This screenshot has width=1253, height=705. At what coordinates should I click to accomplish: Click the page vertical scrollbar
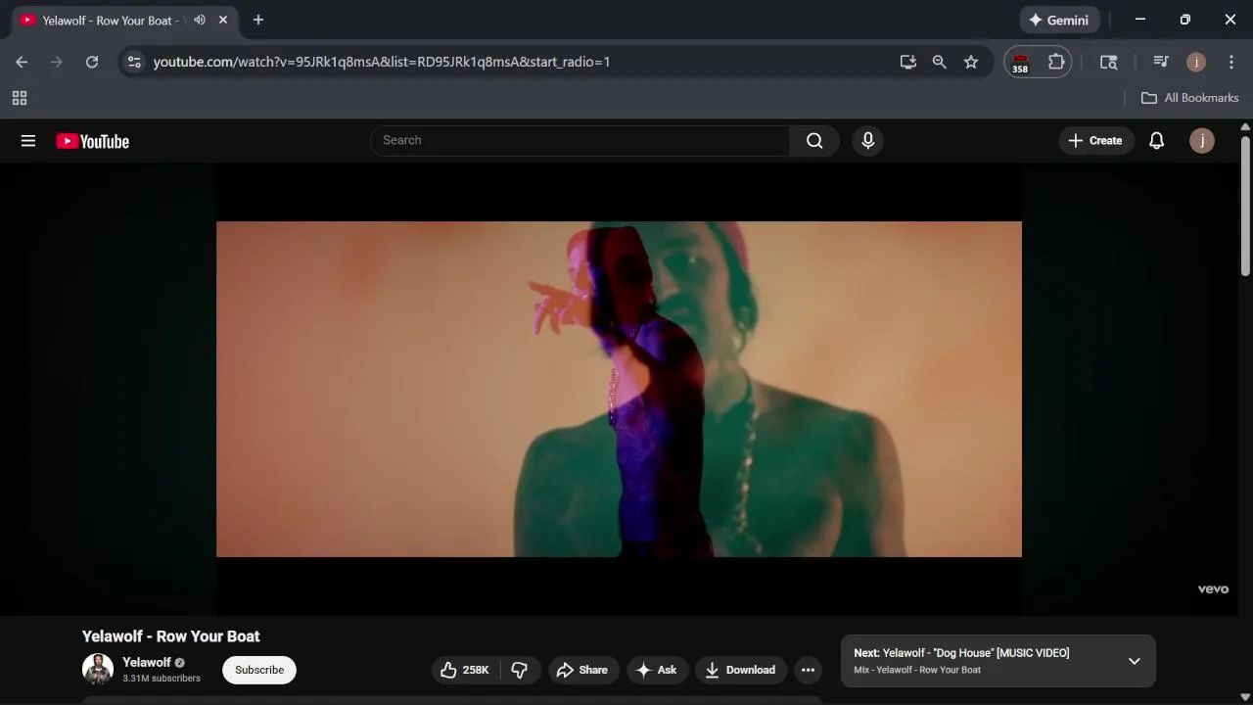(1245, 206)
